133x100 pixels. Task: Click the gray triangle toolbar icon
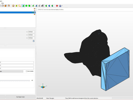[39, 6]
